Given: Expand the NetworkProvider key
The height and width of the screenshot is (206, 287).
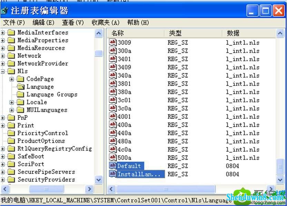Looking at the screenshot, I should point(2,64).
